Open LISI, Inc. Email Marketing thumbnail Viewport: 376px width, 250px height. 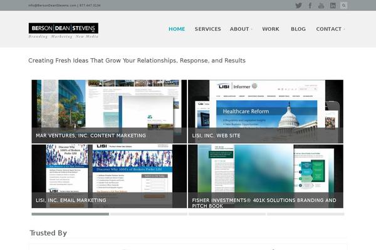click(109, 176)
